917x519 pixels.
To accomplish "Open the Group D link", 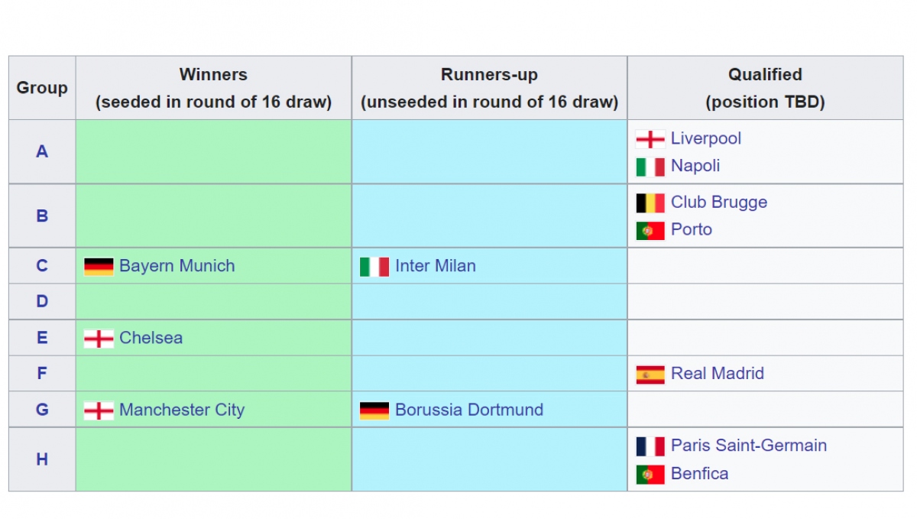I will [42, 301].
